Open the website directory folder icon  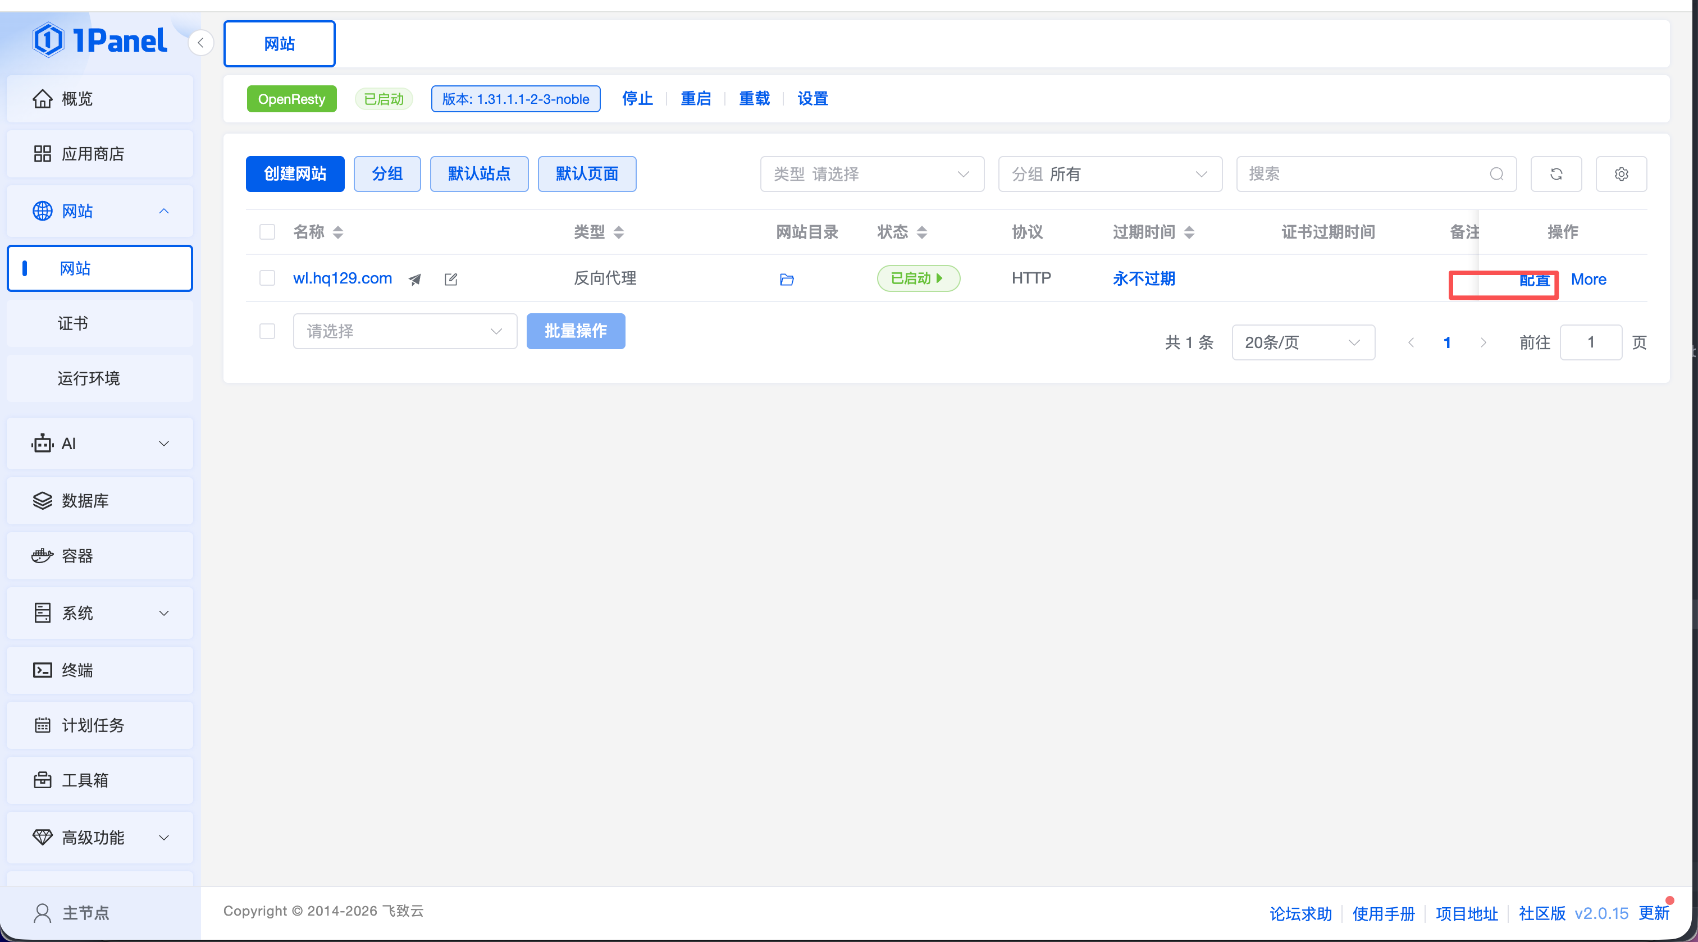click(786, 280)
